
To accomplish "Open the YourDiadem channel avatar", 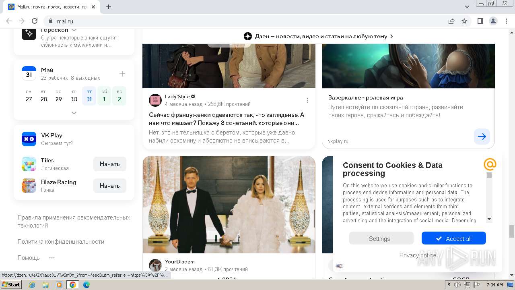I will tap(155, 265).
